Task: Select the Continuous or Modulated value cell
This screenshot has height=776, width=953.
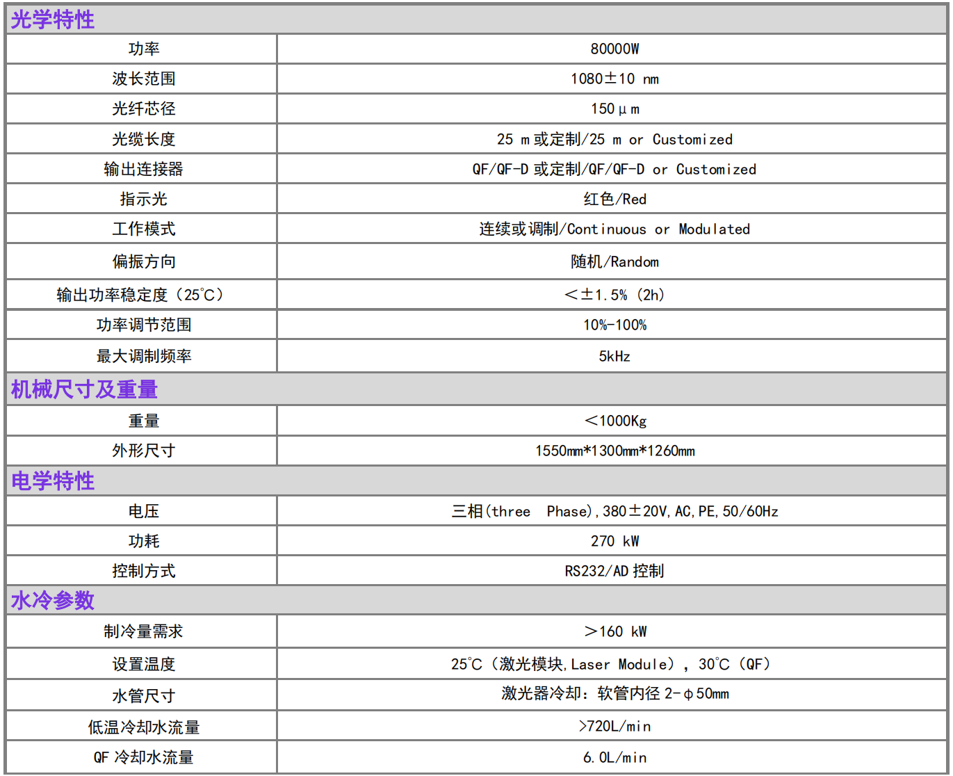Action: 614,229
